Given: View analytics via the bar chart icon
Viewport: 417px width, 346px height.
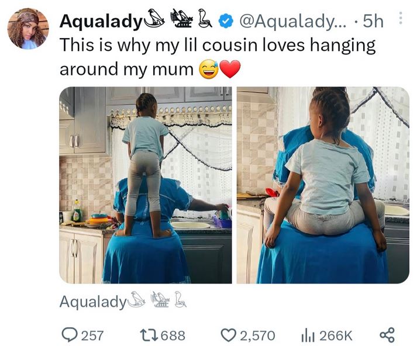Looking at the screenshot, I should (308, 336).
